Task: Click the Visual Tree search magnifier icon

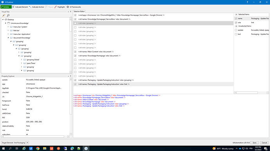Action: point(8,15)
